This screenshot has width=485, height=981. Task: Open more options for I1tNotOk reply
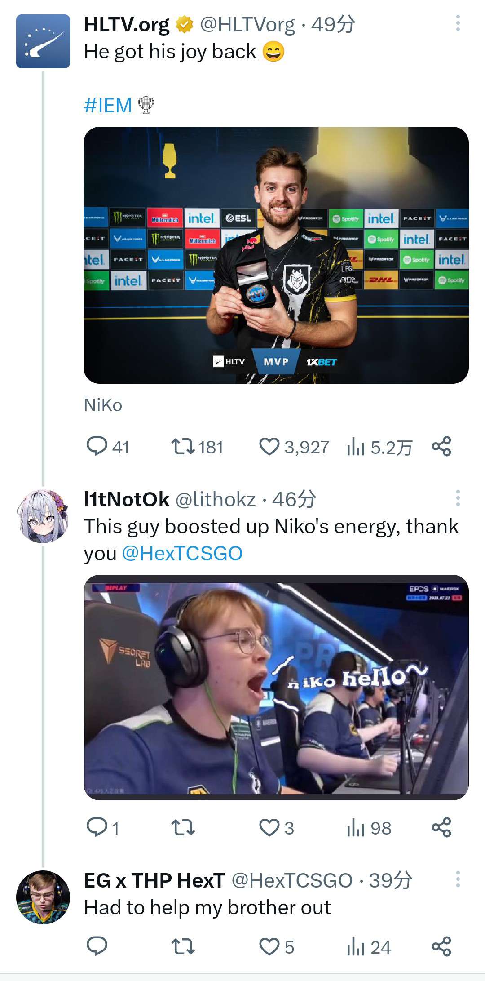point(458,498)
